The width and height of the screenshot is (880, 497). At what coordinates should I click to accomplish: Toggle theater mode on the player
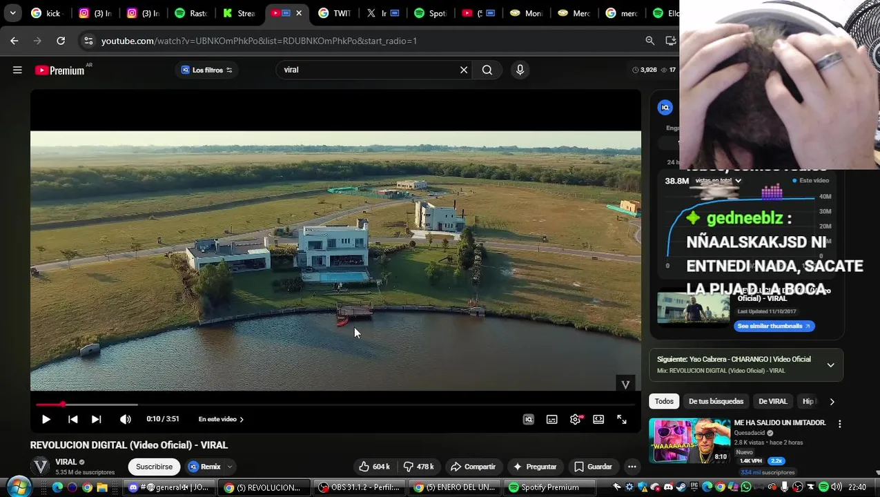598,419
